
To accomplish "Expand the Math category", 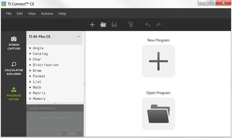I will coord(30,87).
